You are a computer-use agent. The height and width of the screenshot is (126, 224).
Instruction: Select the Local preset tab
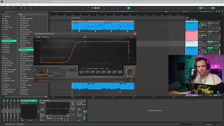click(107, 69)
